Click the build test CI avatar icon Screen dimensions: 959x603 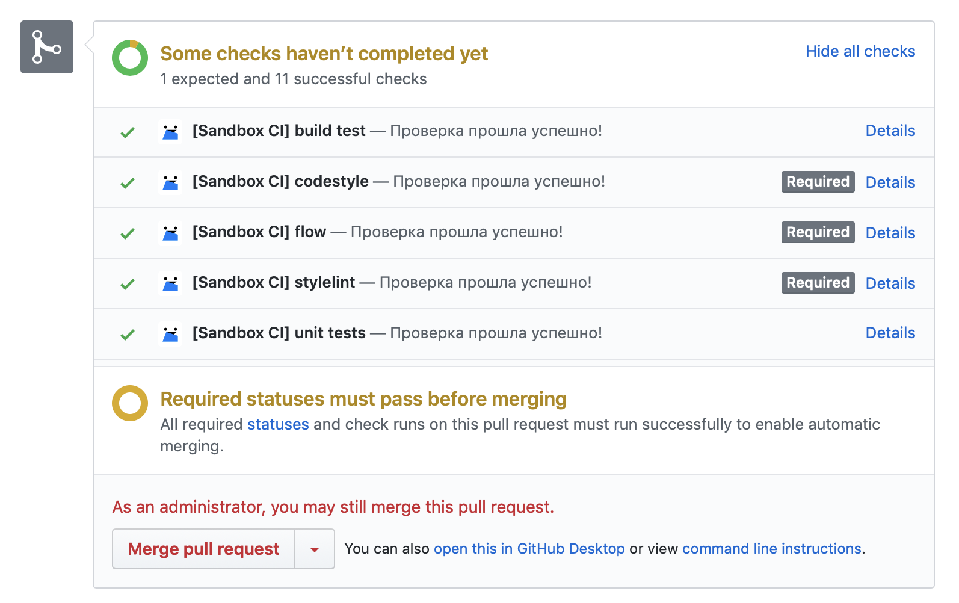click(171, 131)
